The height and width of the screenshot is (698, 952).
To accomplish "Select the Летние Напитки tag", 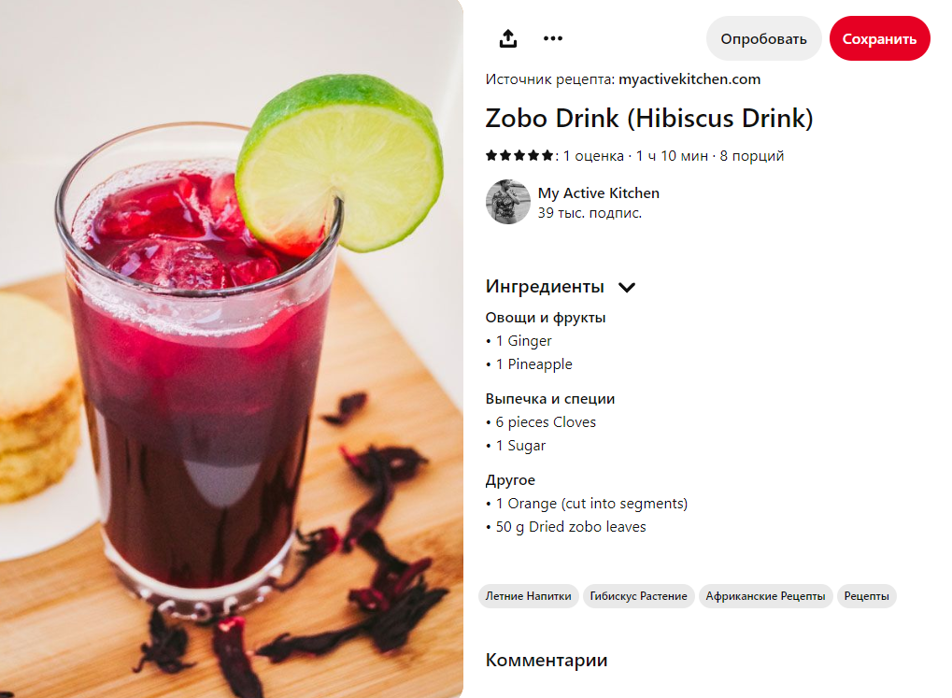I will pos(528,596).
